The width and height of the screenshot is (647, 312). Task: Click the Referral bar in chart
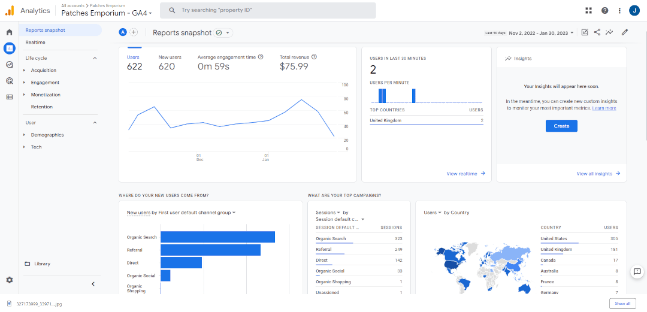210,250
